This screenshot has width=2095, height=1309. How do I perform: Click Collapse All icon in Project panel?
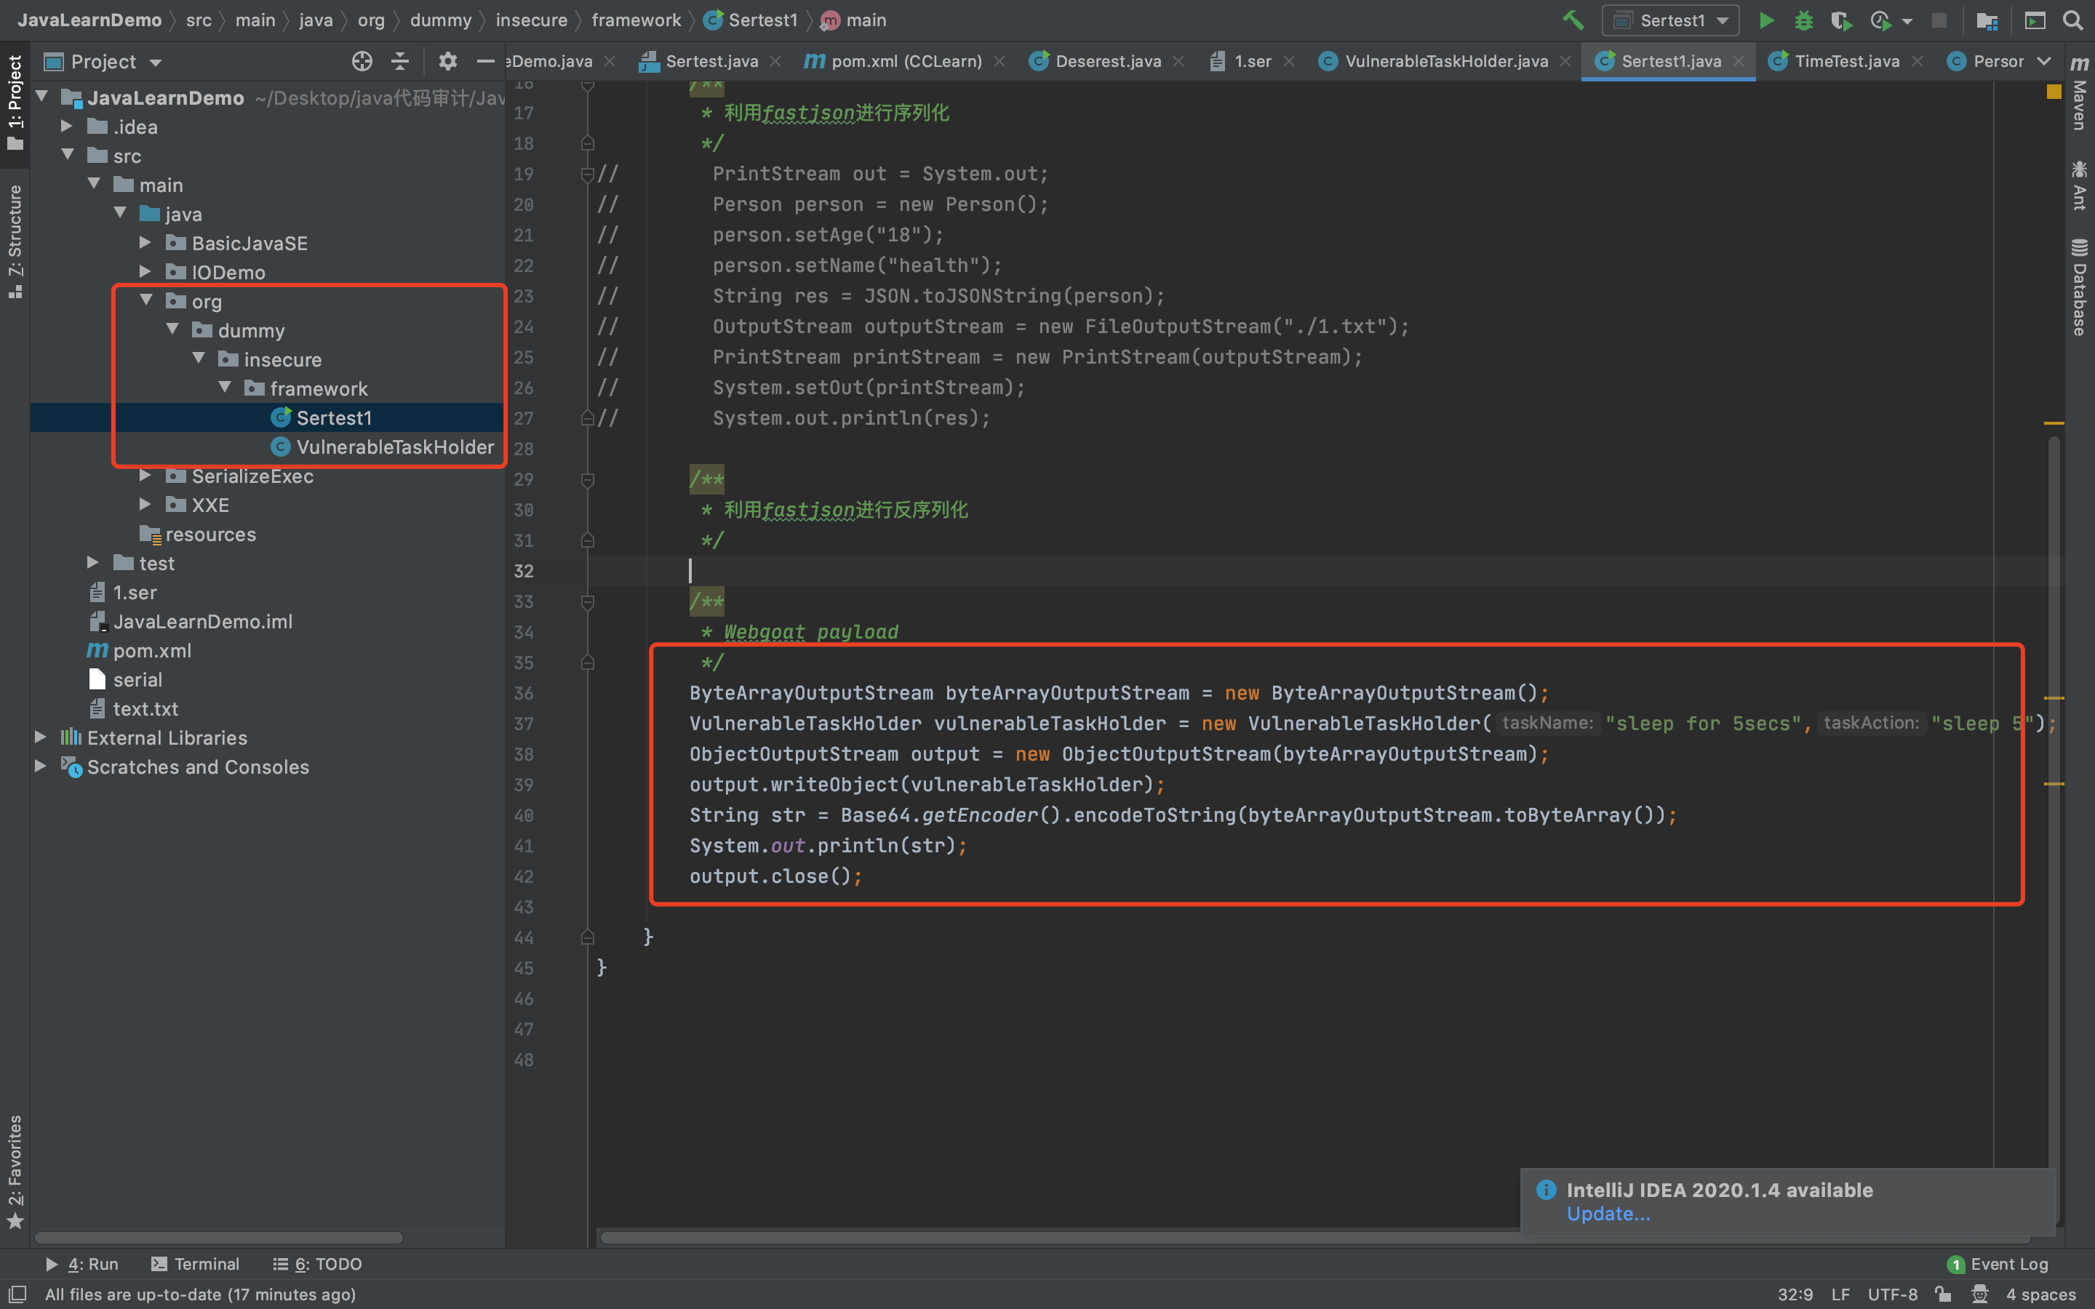400,62
